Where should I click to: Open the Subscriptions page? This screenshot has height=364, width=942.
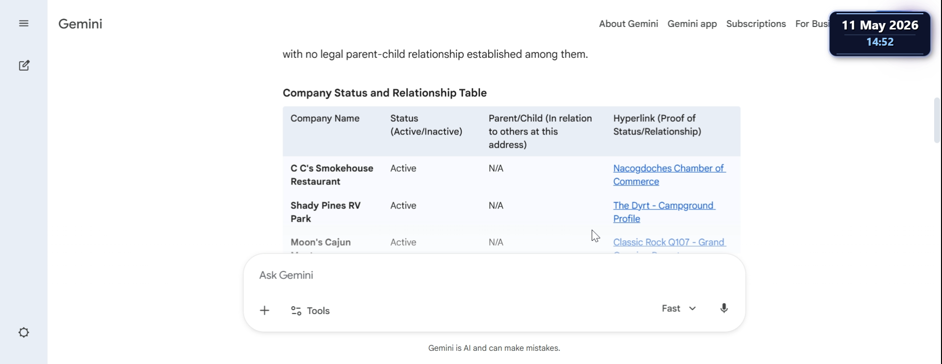pos(756,24)
